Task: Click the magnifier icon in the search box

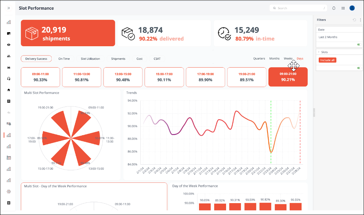Action: pos(274,8)
